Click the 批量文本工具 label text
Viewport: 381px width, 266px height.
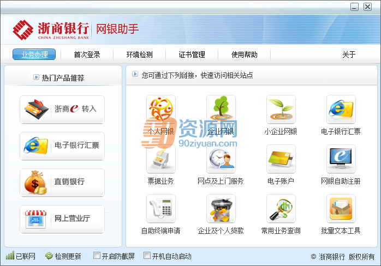(341, 231)
